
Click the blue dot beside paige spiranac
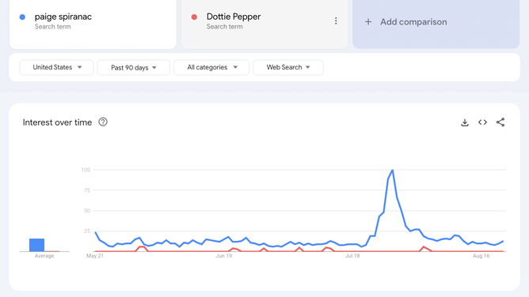point(22,17)
